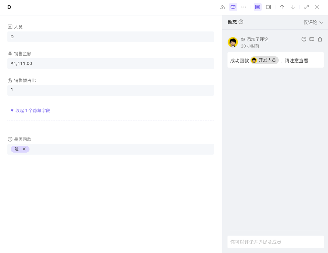Select the split panel layout icon

[x=268, y=7]
